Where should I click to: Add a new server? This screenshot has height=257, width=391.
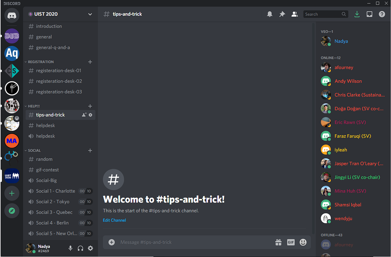coord(12,193)
